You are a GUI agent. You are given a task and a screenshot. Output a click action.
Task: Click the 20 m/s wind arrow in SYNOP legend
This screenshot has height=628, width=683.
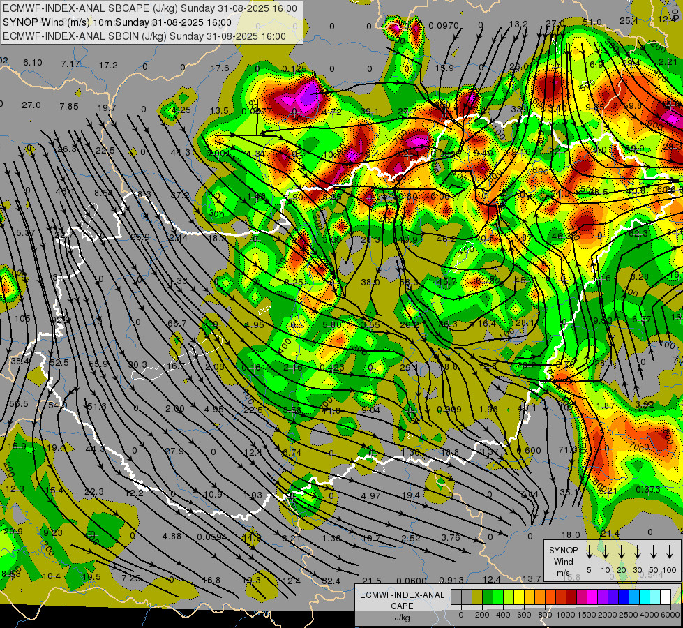tap(621, 551)
